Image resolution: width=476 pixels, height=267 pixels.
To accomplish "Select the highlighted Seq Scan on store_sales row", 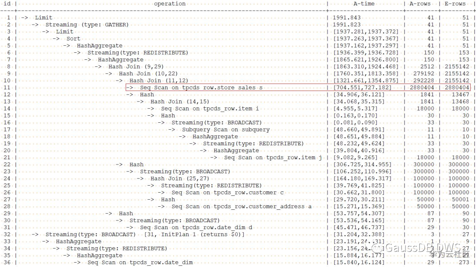I will point(298,87).
